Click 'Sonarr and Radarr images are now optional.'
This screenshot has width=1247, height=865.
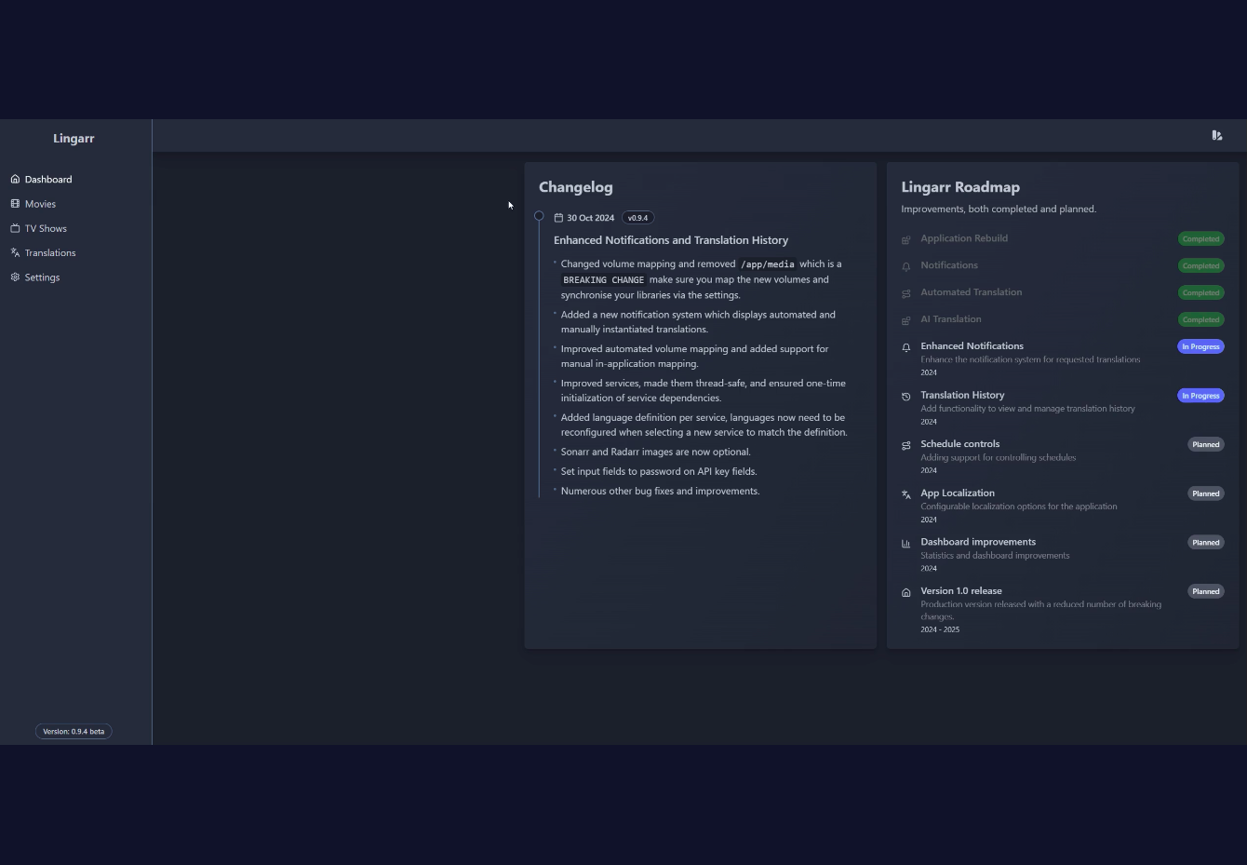tap(655, 452)
